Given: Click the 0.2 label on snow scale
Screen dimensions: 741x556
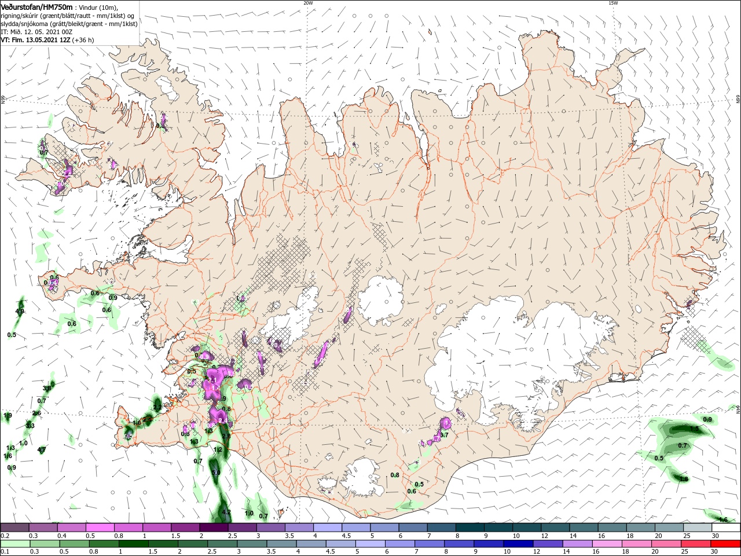Looking at the screenshot, I should click(x=5, y=536).
